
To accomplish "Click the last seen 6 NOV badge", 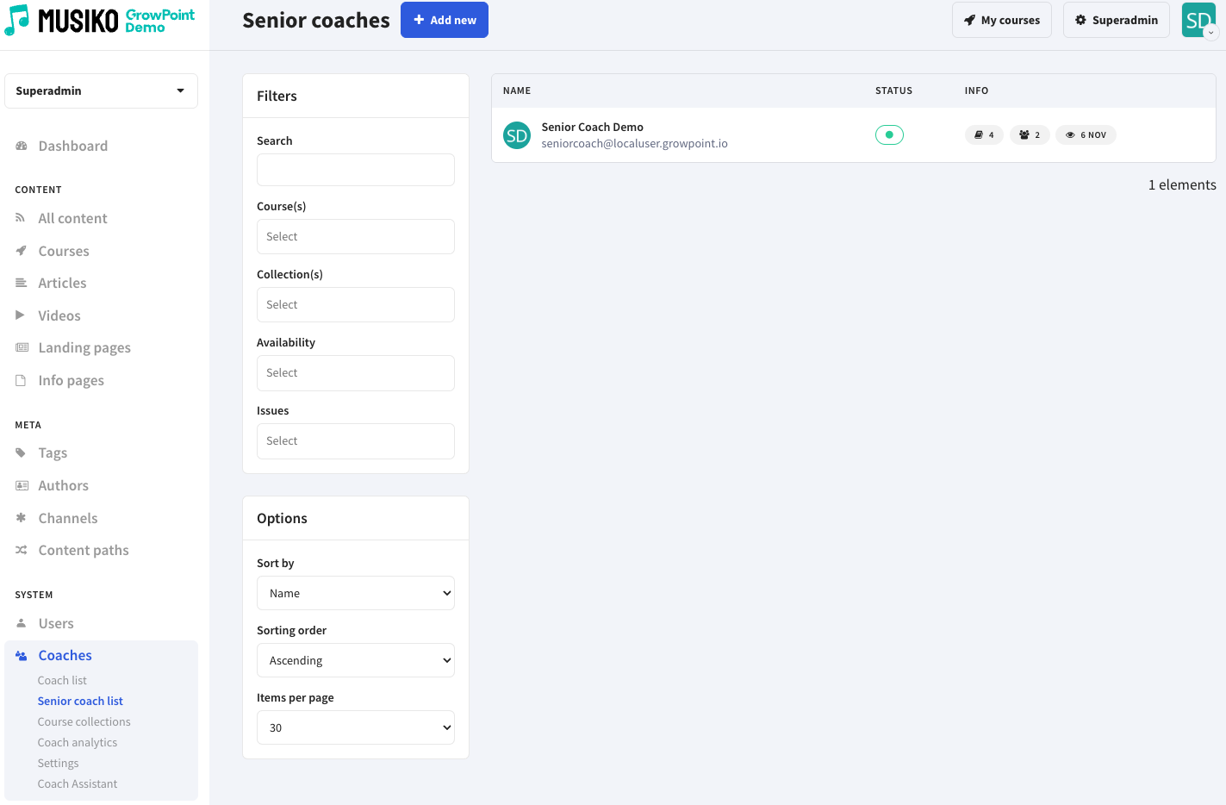I will point(1086,135).
